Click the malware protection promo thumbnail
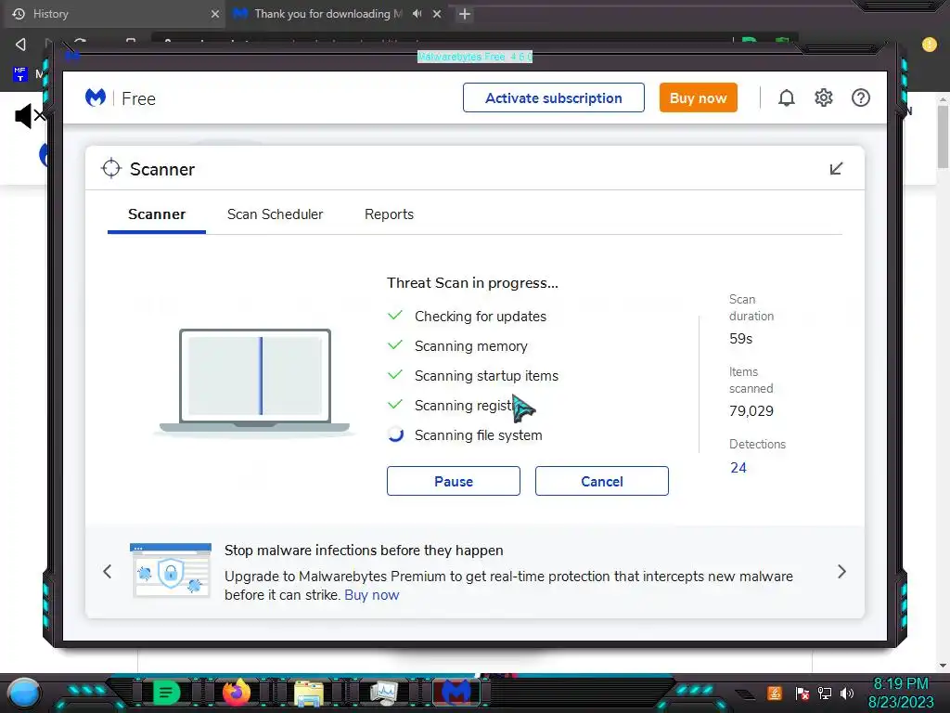This screenshot has width=950, height=713. (171, 571)
